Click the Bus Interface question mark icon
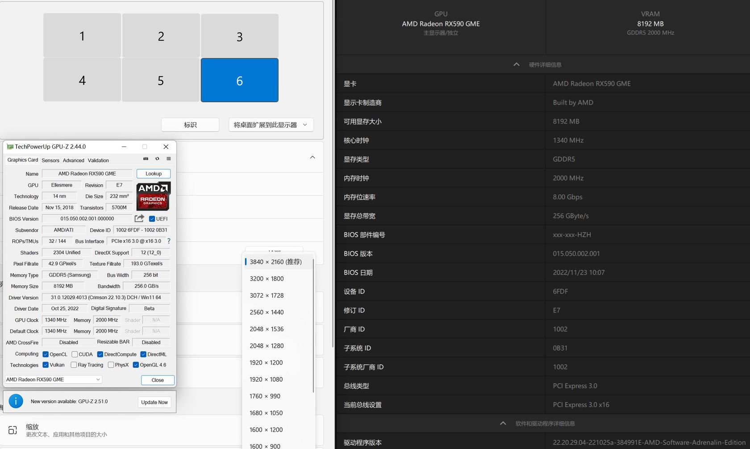750x449 pixels. tap(169, 241)
